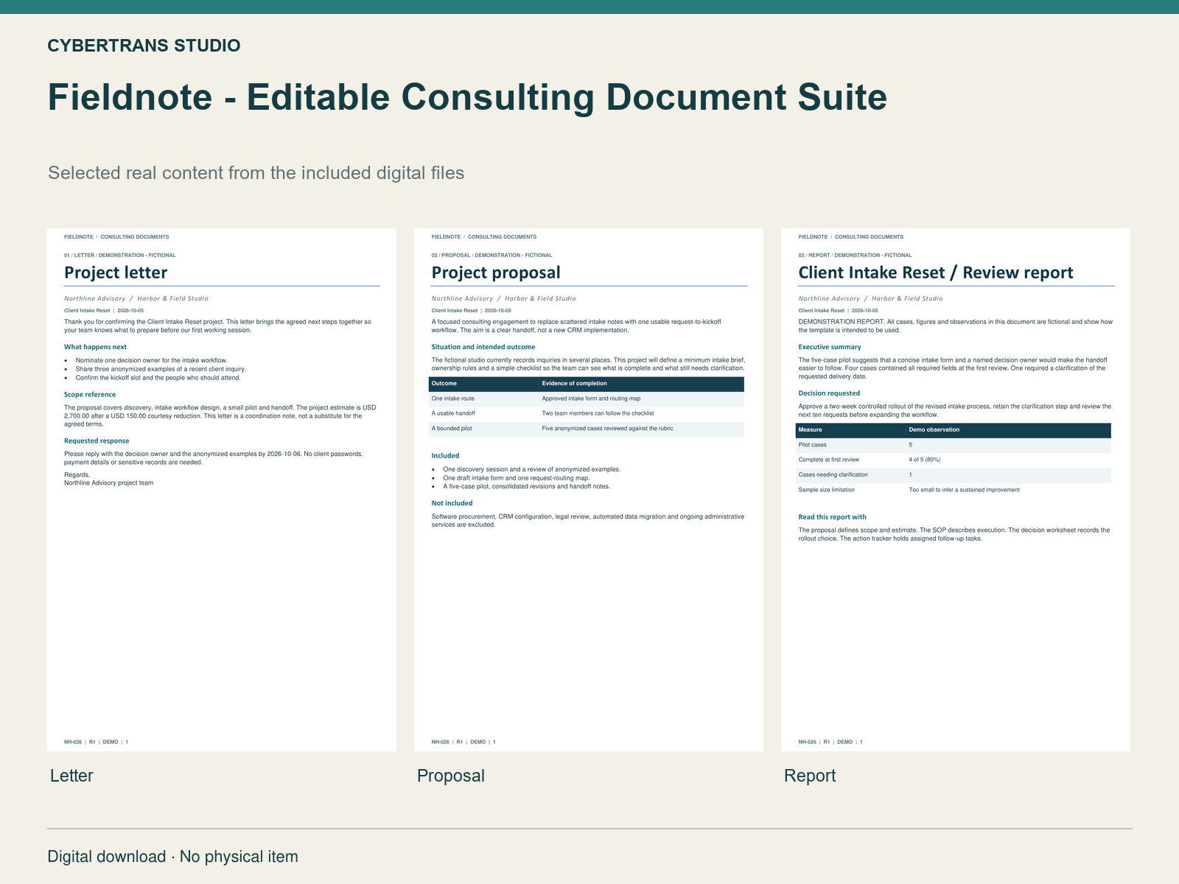The height and width of the screenshot is (884, 1179).
Task: Click the 'Read this report with' heading
Action: (x=833, y=517)
